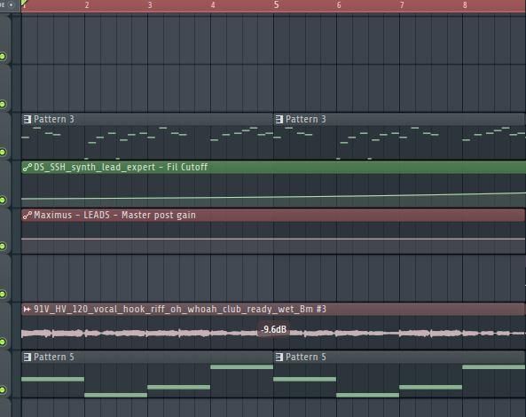
Task: Click the automation icon on the Fil Cutoff clip
Action: click(27, 167)
